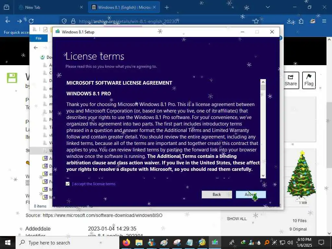Select the Windows 8.1 (English) browser tab
Image resolution: width=332 pixels, height=249 pixels.
[124, 7]
